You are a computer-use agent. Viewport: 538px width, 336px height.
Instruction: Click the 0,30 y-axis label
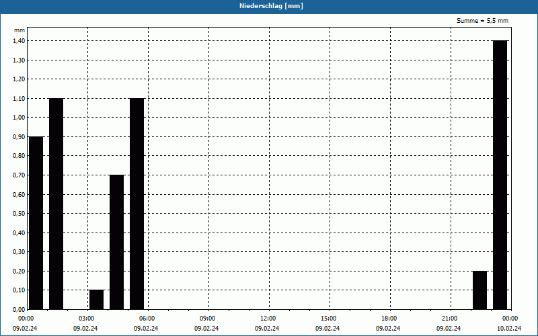click(x=19, y=252)
